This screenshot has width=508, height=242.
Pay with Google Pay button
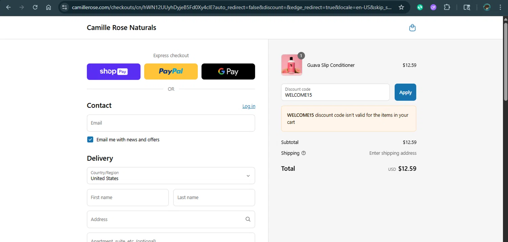(x=228, y=72)
